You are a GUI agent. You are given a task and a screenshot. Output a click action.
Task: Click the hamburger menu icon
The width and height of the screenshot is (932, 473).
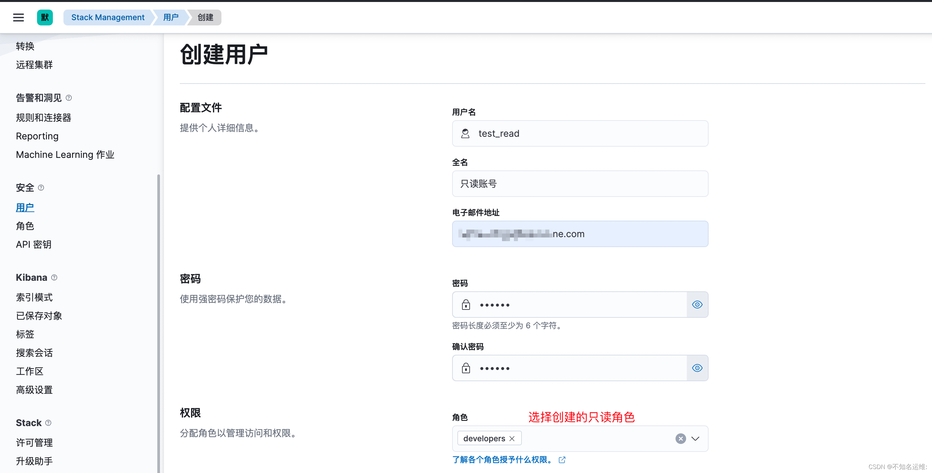point(18,17)
